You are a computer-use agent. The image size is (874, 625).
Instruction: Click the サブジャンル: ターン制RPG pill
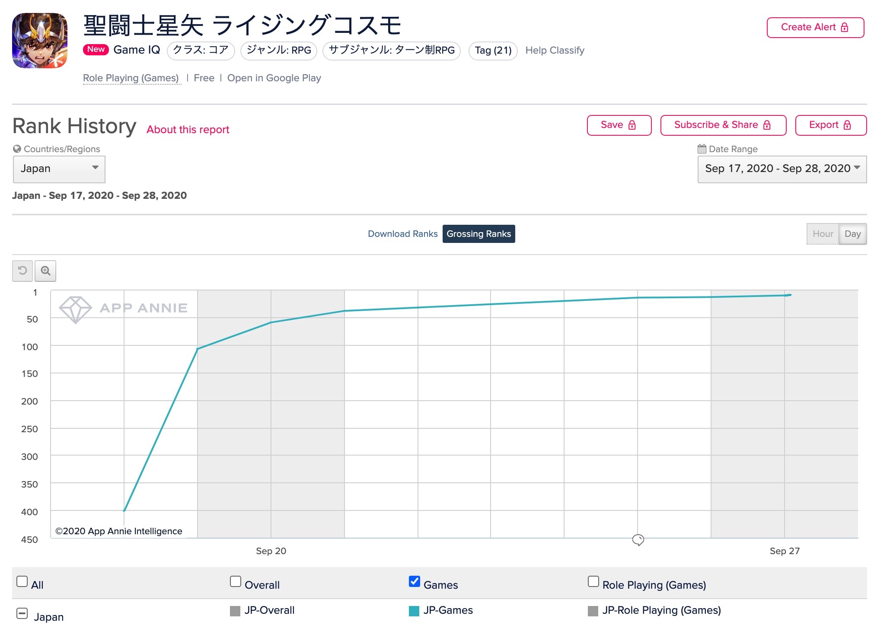[392, 51]
